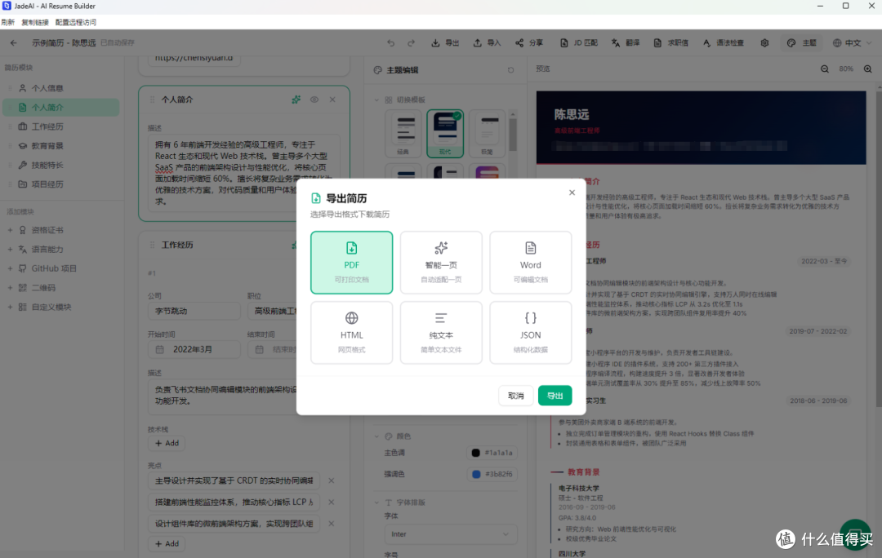882x558 pixels.
Task: Choose the 极简 template thumbnail
Action: (487, 133)
